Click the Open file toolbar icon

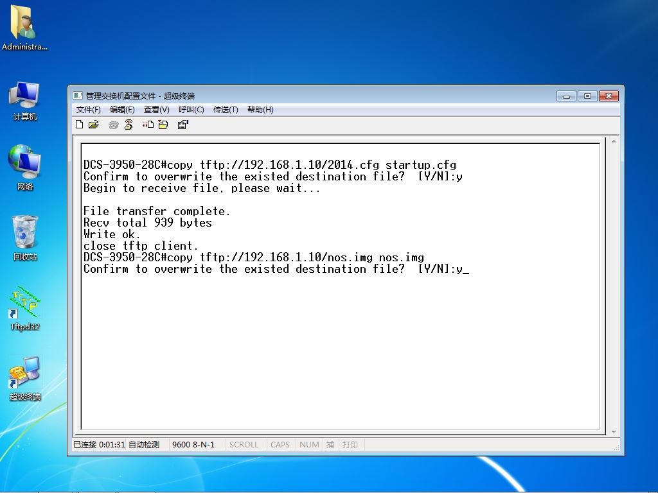[94, 125]
